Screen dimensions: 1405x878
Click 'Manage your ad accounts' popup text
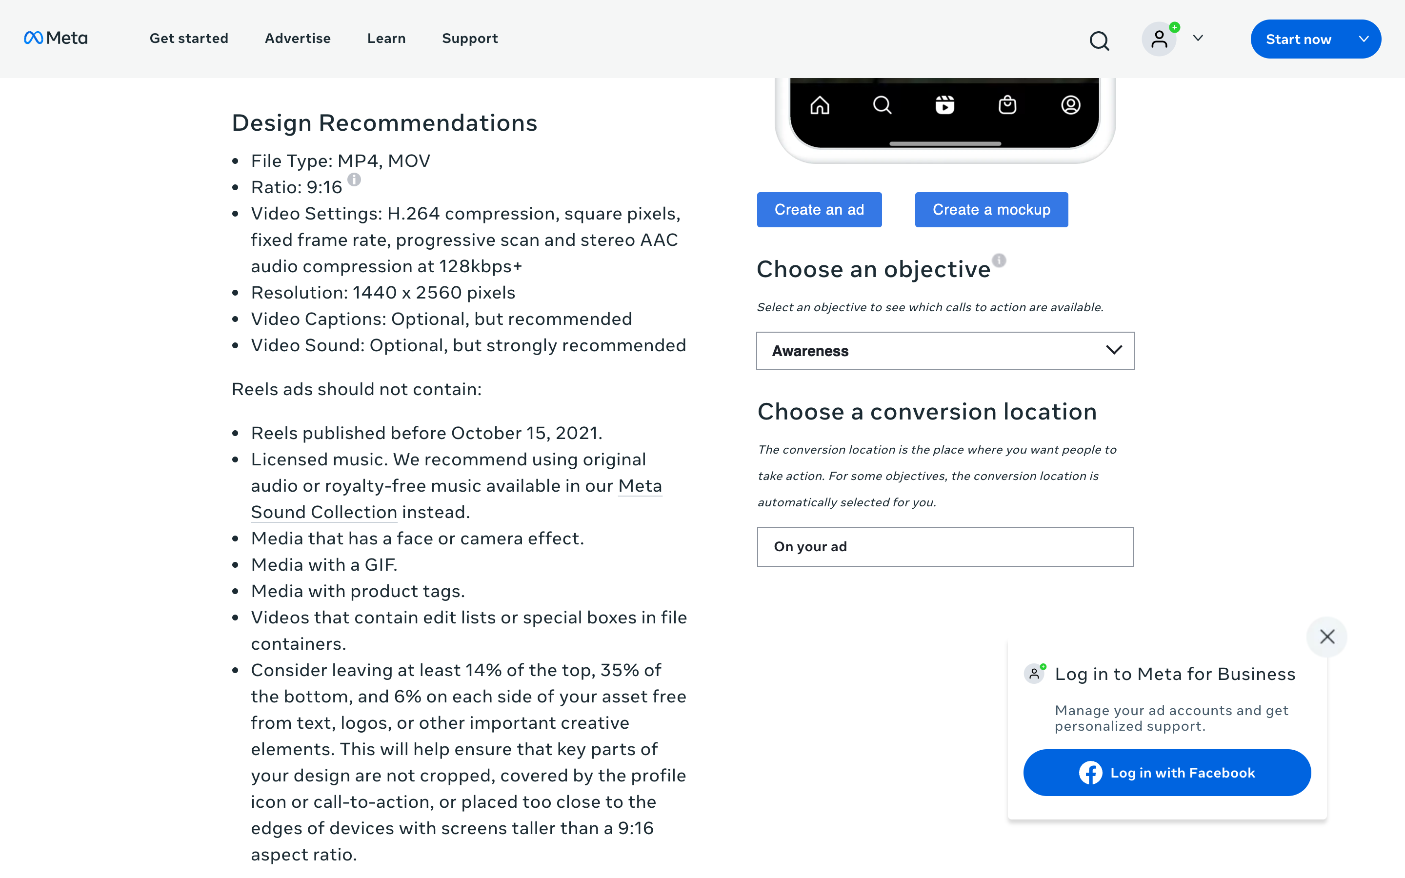pos(1172,718)
